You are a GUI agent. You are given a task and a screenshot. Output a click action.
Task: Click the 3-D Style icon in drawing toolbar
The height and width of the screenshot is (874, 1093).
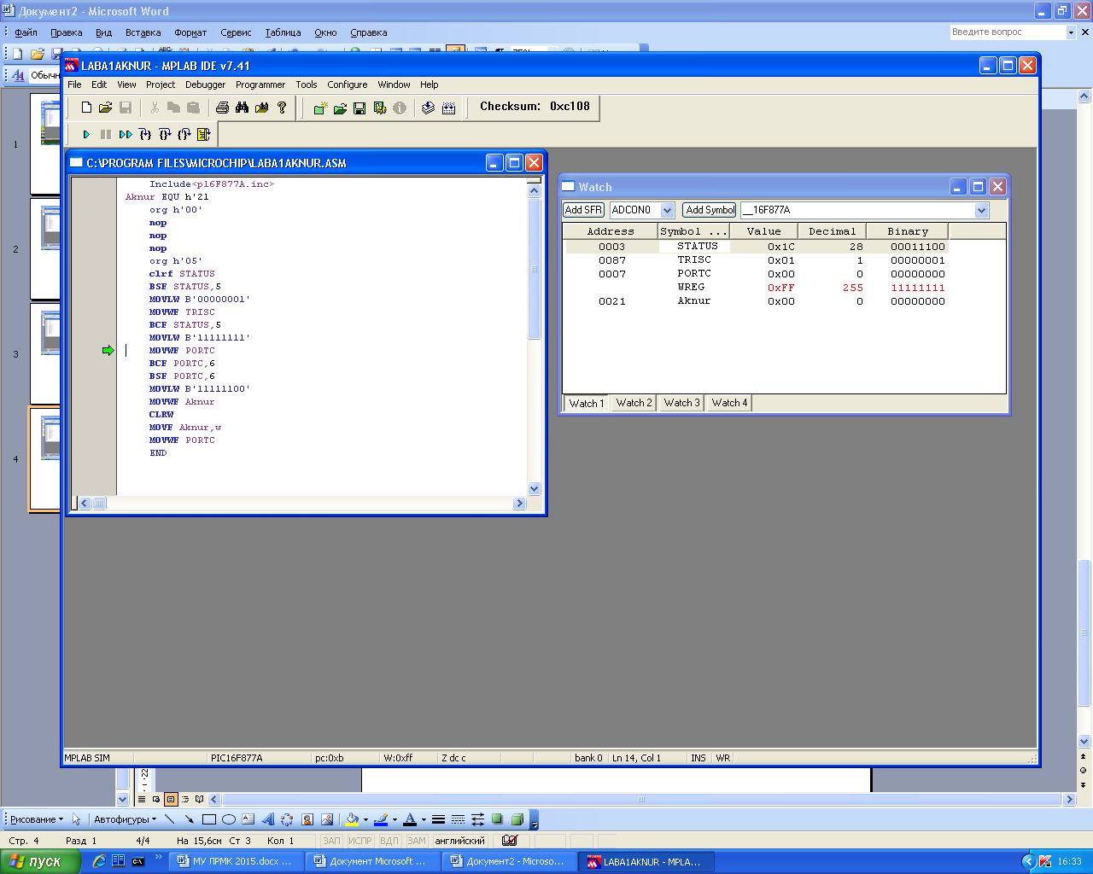517,819
